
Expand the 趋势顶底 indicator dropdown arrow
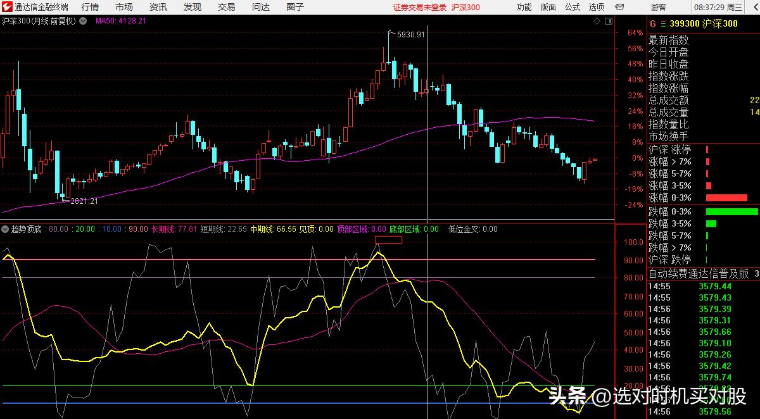[6, 229]
